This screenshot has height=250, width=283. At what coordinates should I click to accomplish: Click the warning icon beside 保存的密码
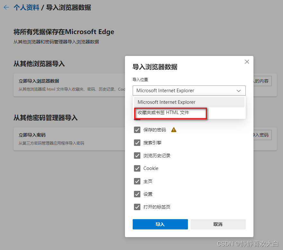point(174,130)
